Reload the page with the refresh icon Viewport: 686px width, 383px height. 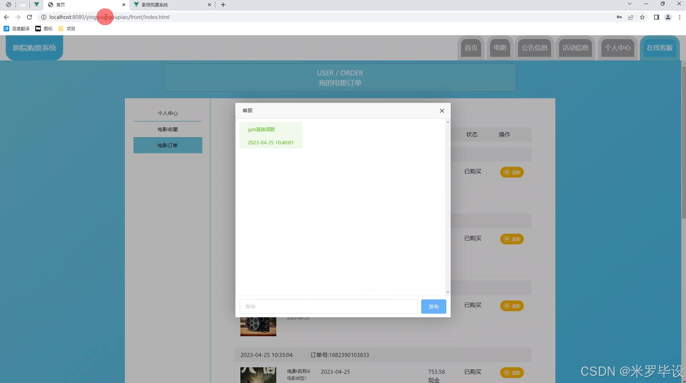pyautogui.click(x=30, y=17)
